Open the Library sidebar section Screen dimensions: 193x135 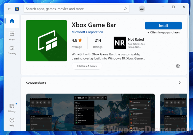(x=12, y=108)
